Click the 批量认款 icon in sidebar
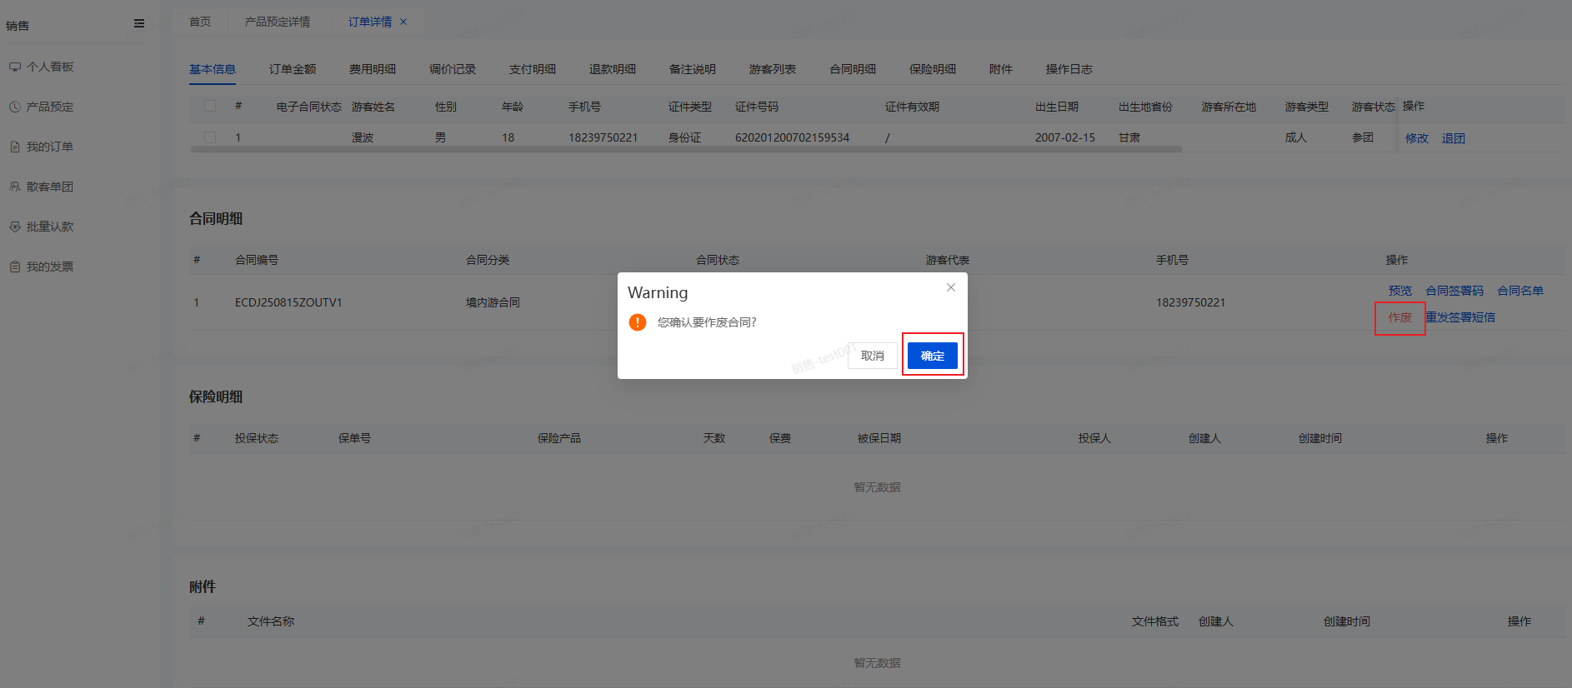Image resolution: width=1572 pixels, height=688 pixels. 15,227
